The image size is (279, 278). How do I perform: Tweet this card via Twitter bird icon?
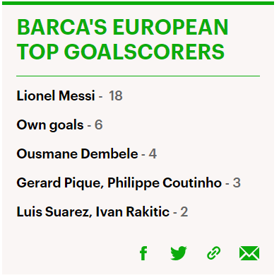[x=179, y=253]
